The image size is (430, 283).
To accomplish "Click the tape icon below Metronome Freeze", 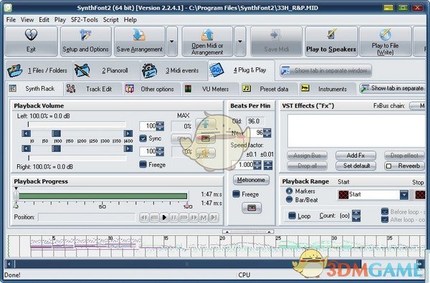I will coord(252,208).
